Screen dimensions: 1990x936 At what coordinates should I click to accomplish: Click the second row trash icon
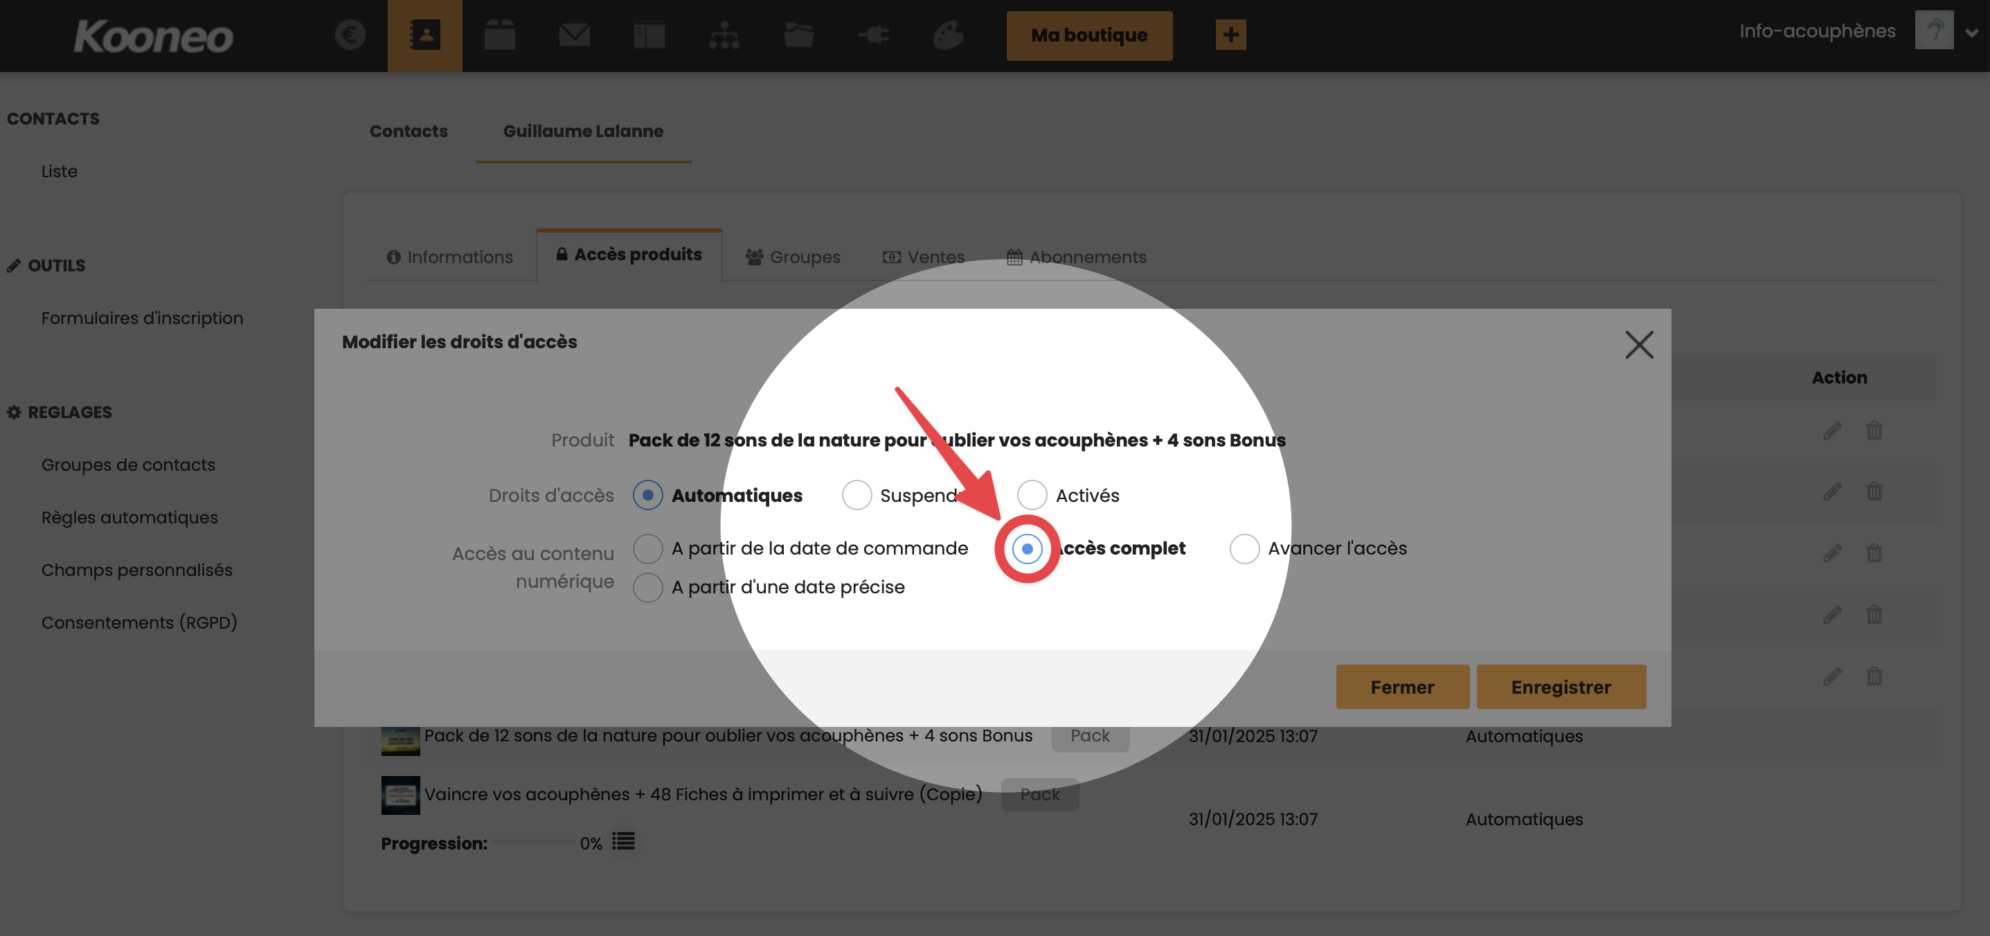[x=1874, y=491]
